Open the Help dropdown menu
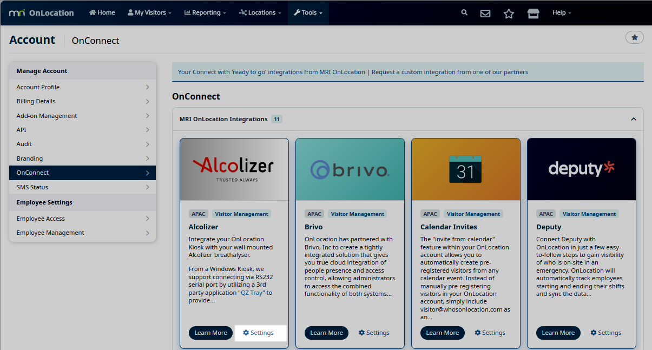This screenshot has width=652, height=350. click(561, 12)
